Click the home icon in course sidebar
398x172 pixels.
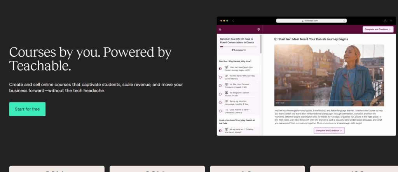pos(220,30)
